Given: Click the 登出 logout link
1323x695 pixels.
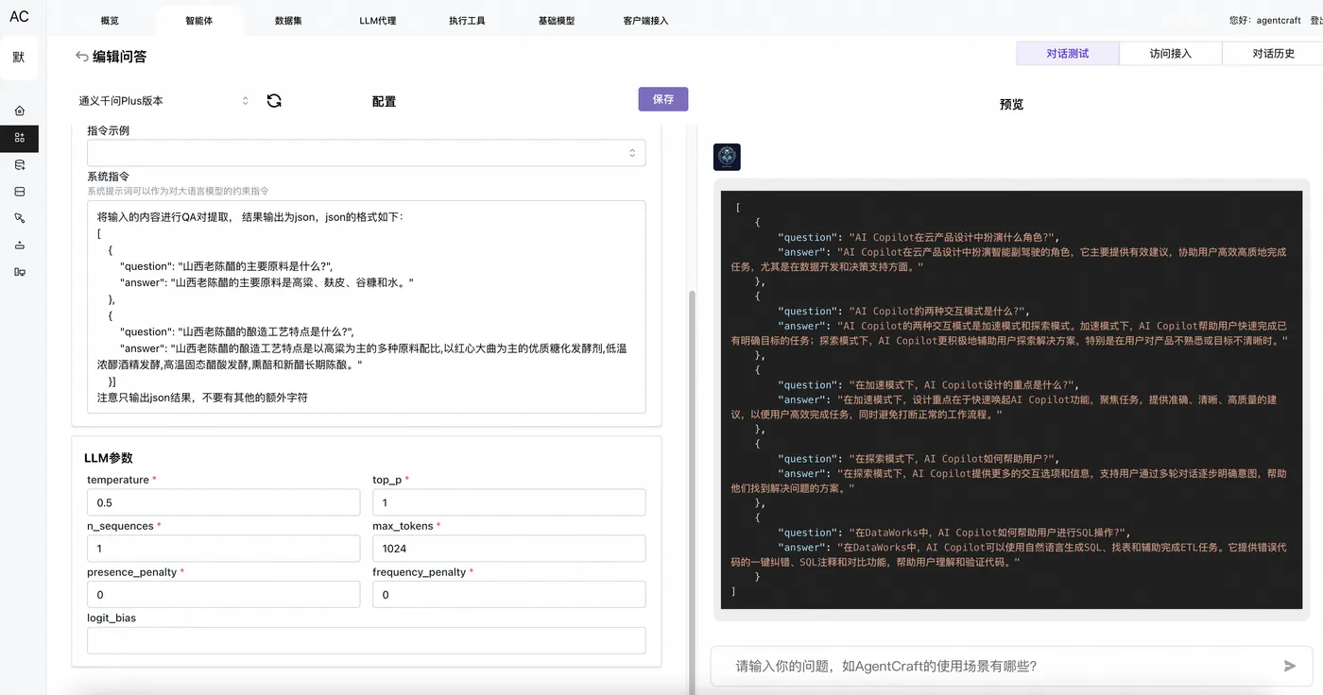Looking at the screenshot, I should 1316,21.
